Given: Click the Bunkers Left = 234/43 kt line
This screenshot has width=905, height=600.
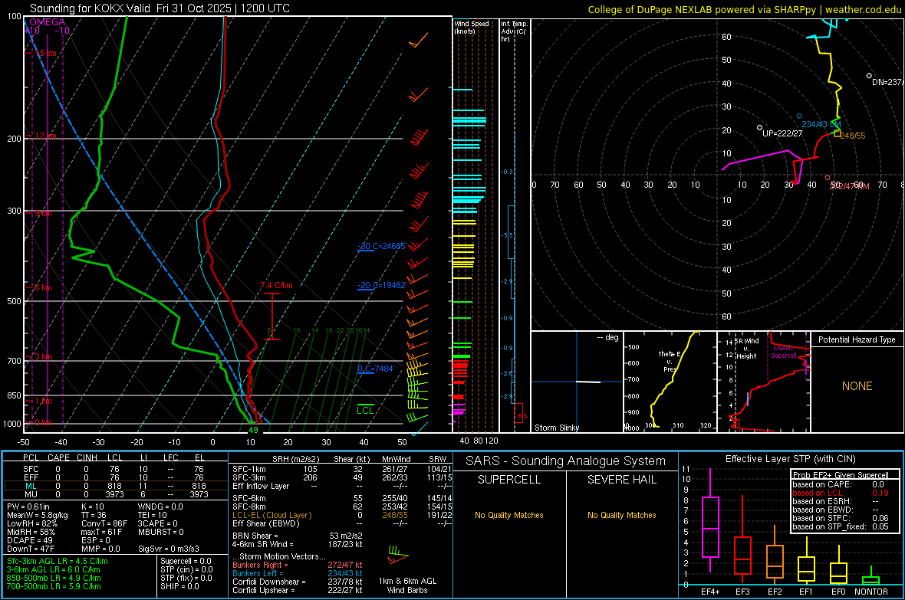Looking at the screenshot, I should coord(298,573).
